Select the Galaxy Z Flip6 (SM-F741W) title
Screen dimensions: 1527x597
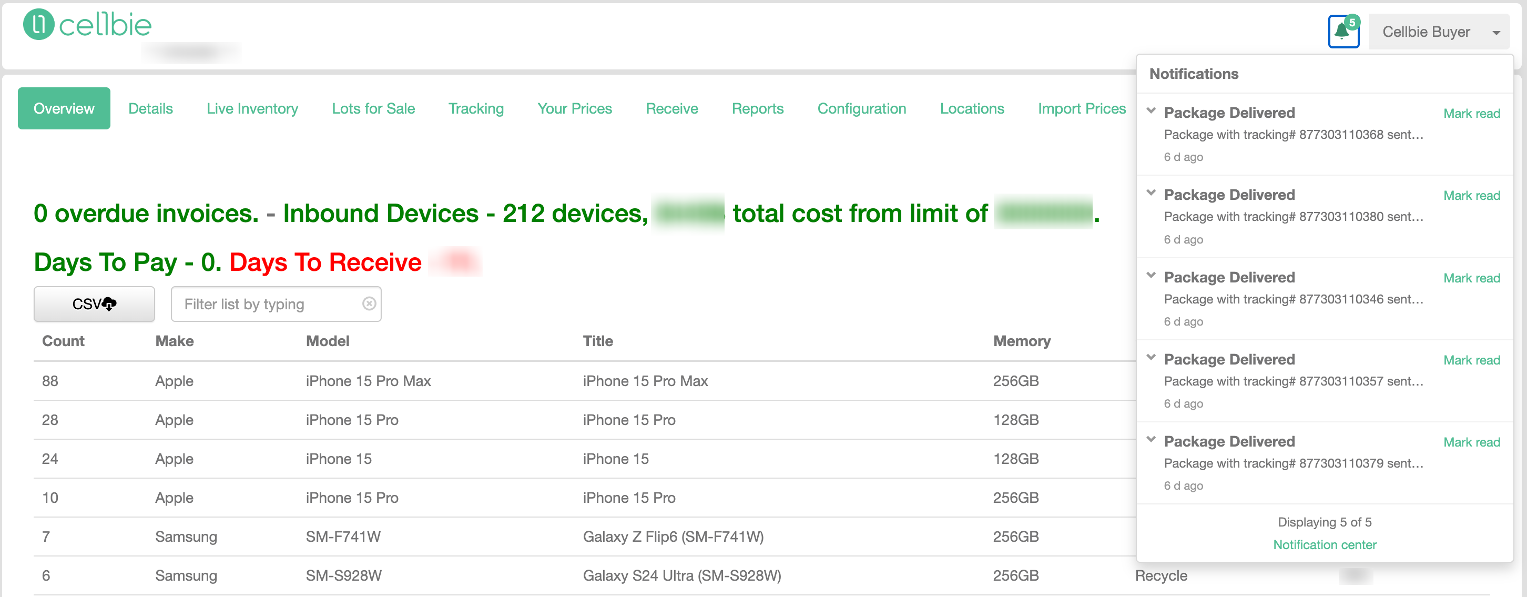(673, 537)
